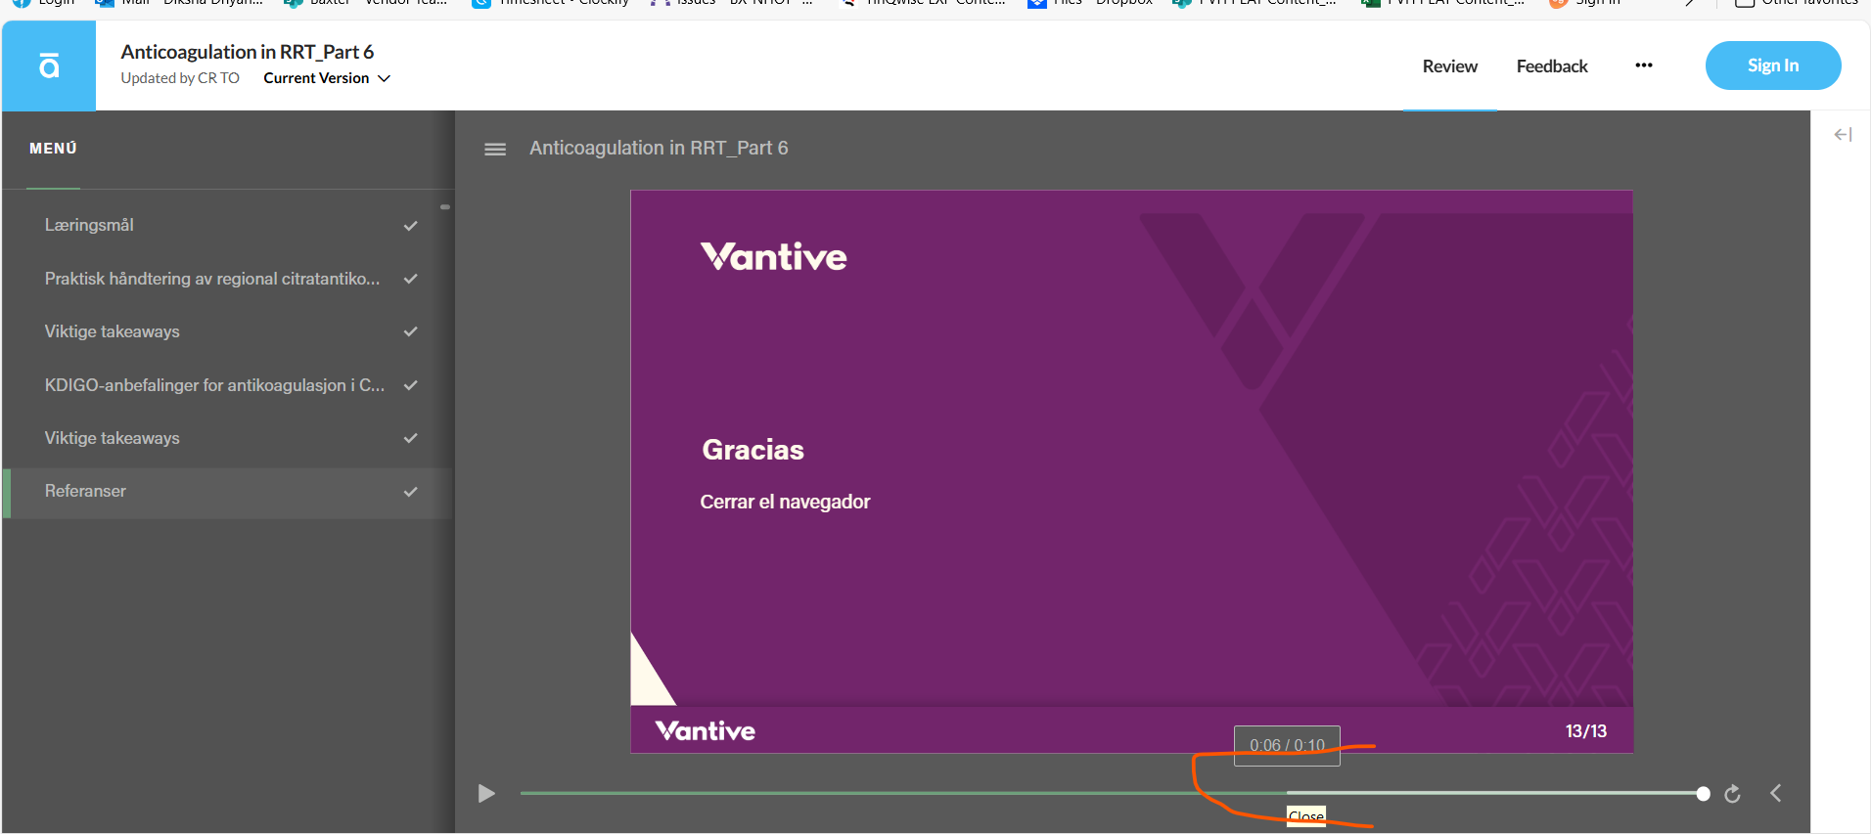Click the large Vantive logo on slide
Viewport: 1871px width, 834px height.
coord(773,256)
